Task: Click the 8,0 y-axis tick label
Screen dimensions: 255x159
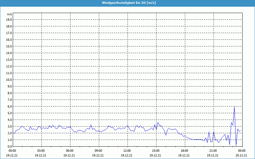Action: tap(10, 93)
